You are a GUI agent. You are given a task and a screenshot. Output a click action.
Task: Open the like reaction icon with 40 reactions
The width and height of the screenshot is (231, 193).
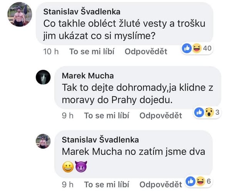click(x=187, y=48)
